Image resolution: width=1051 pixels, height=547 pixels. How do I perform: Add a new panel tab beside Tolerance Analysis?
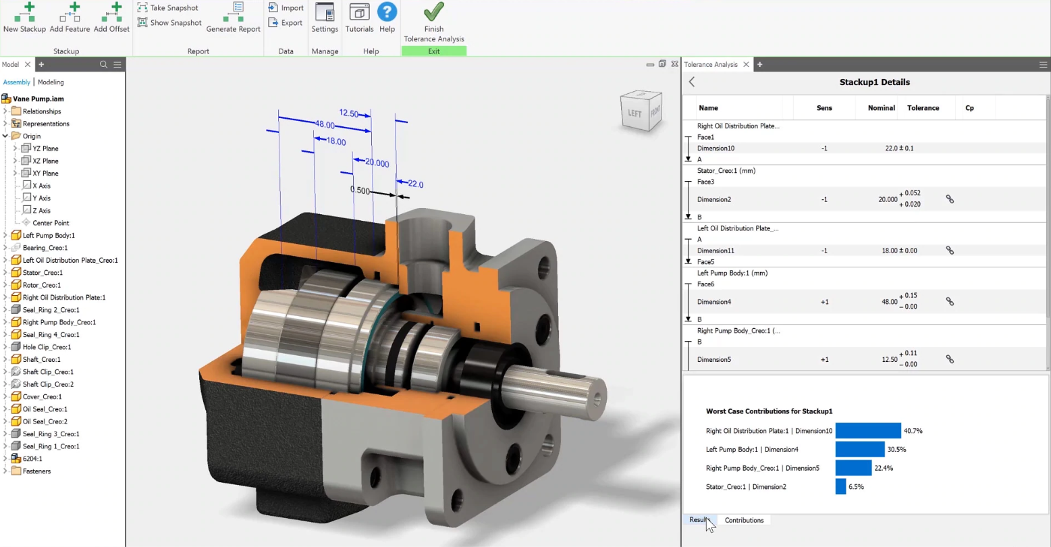click(x=759, y=65)
